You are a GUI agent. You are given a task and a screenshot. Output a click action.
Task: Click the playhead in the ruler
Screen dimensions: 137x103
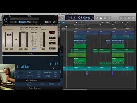coord(66,26)
